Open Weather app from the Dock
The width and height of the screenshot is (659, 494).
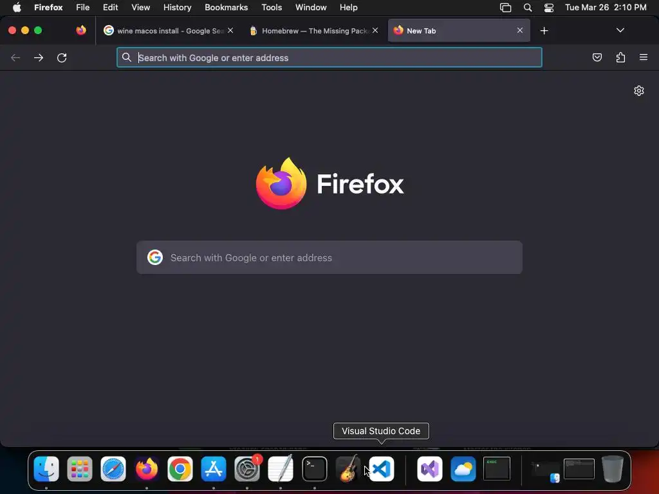tap(463, 469)
